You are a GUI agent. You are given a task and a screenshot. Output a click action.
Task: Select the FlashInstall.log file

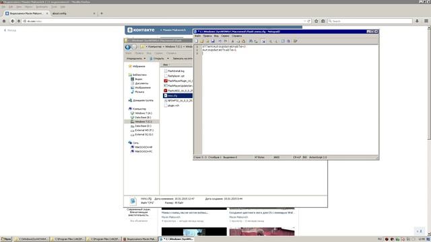[x=174, y=71]
